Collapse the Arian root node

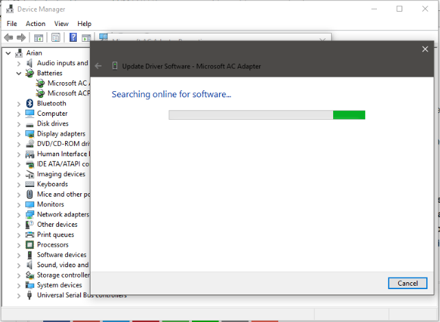click(8, 53)
